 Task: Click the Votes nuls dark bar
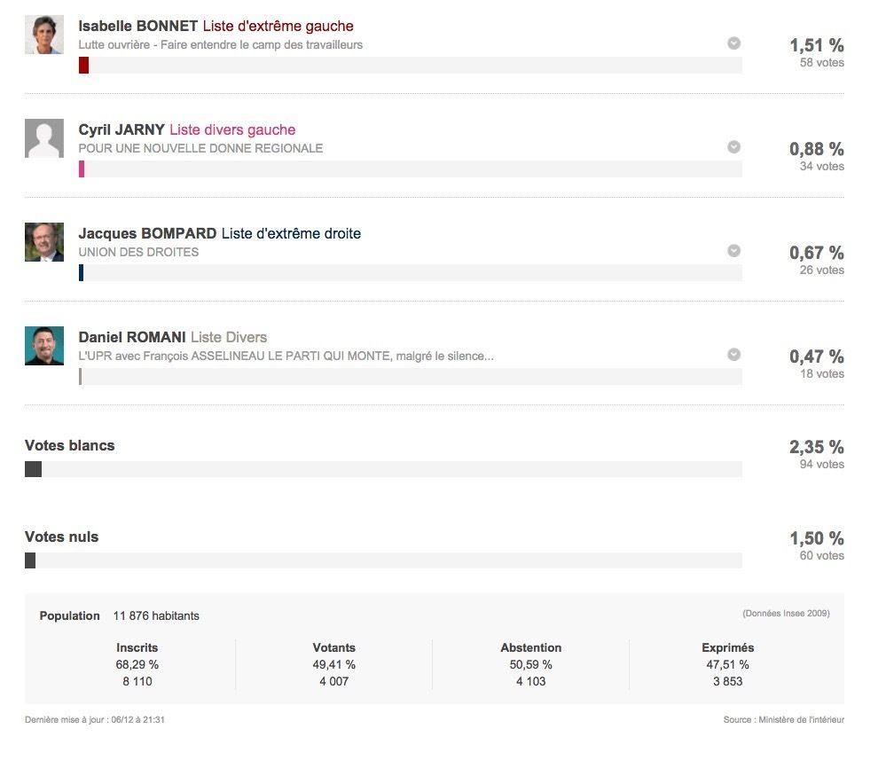pos(30,560)
